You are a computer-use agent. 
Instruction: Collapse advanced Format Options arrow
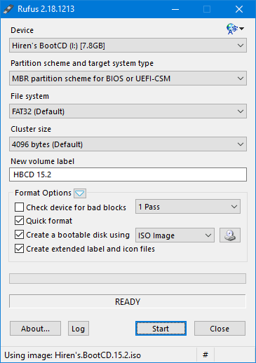[x=80, y=193]
